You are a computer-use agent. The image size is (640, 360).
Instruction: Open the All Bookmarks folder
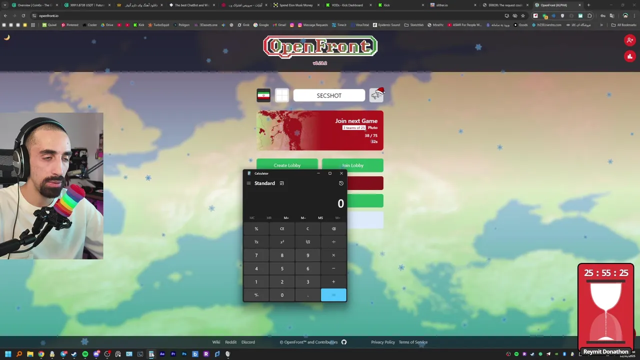pos(624,25)
